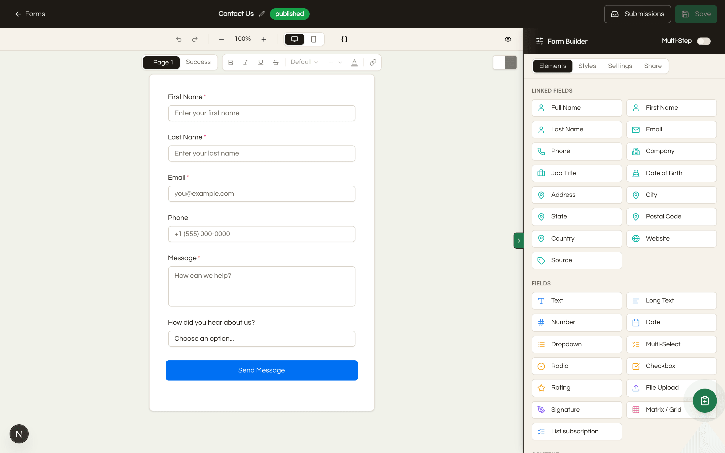Insert a link with the chain icon
The width and height of the screenshot is (725, 453).
click(x=373, y=62)
